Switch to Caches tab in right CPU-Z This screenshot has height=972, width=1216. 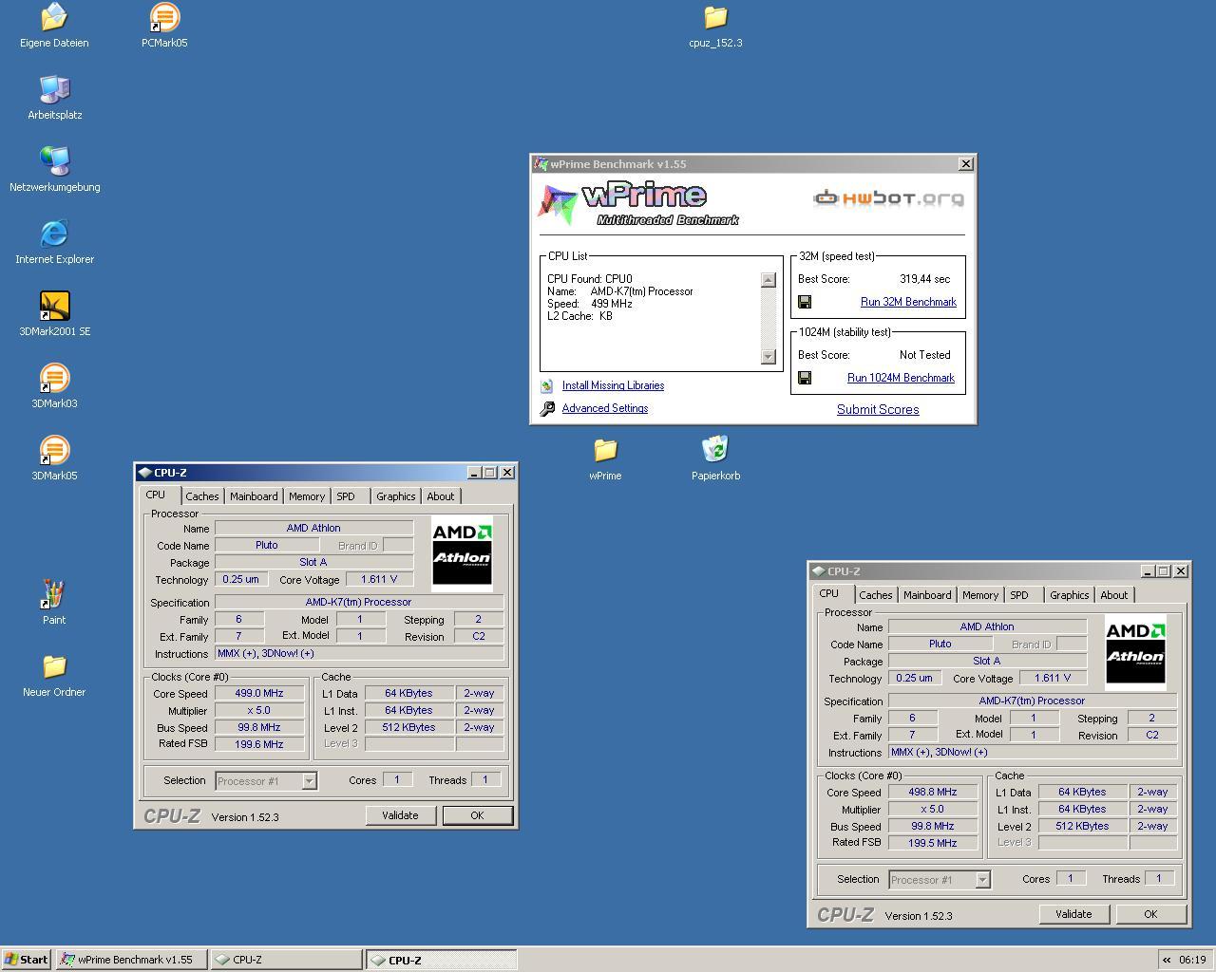876,595
